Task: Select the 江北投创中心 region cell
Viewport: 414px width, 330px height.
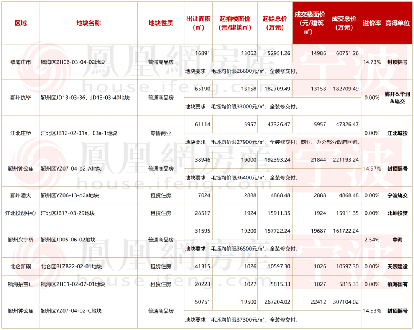Action: tap(21, 213)
